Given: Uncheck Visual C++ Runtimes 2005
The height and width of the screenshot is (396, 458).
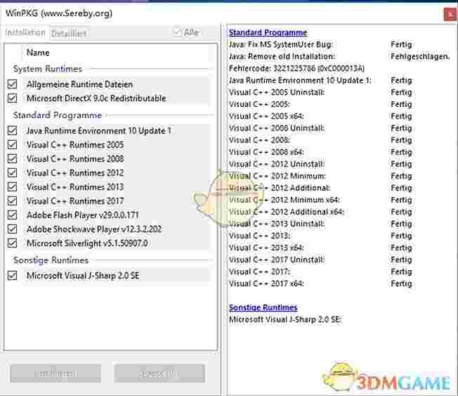Looking at the screenshot, I should click(x=12, y=144).
